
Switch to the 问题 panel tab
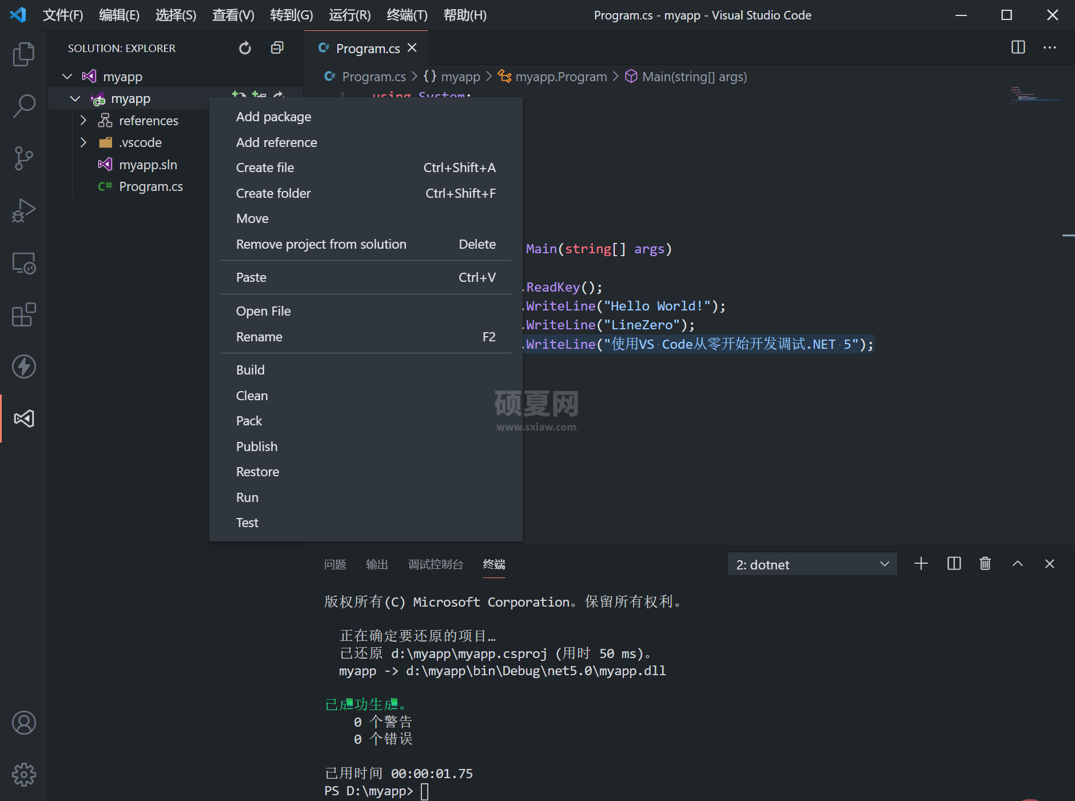pos(335,564)
